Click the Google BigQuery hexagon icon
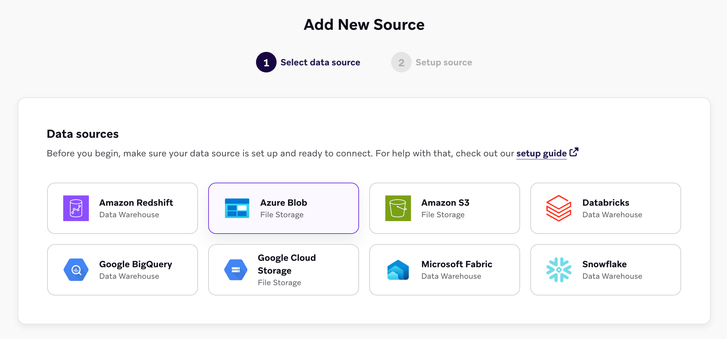727x339 pixels. click(76, 270)
